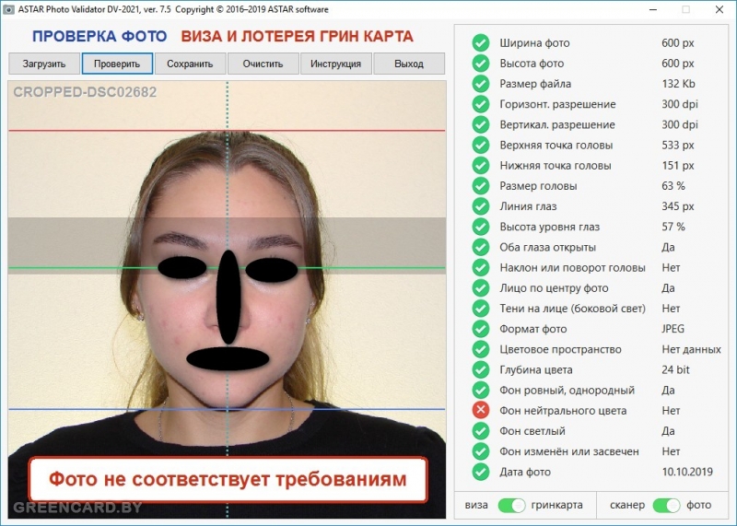Click the value '24 bit'
Image resolution: width=737 pixels, height=526 pixels.
675,369
